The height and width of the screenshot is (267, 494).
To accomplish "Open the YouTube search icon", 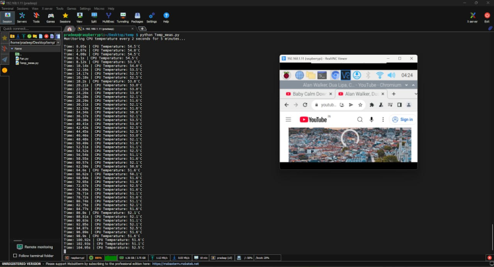I will coord(360,120).
